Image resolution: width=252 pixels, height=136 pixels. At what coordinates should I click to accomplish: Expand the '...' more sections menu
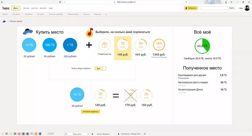coord(106,14)
